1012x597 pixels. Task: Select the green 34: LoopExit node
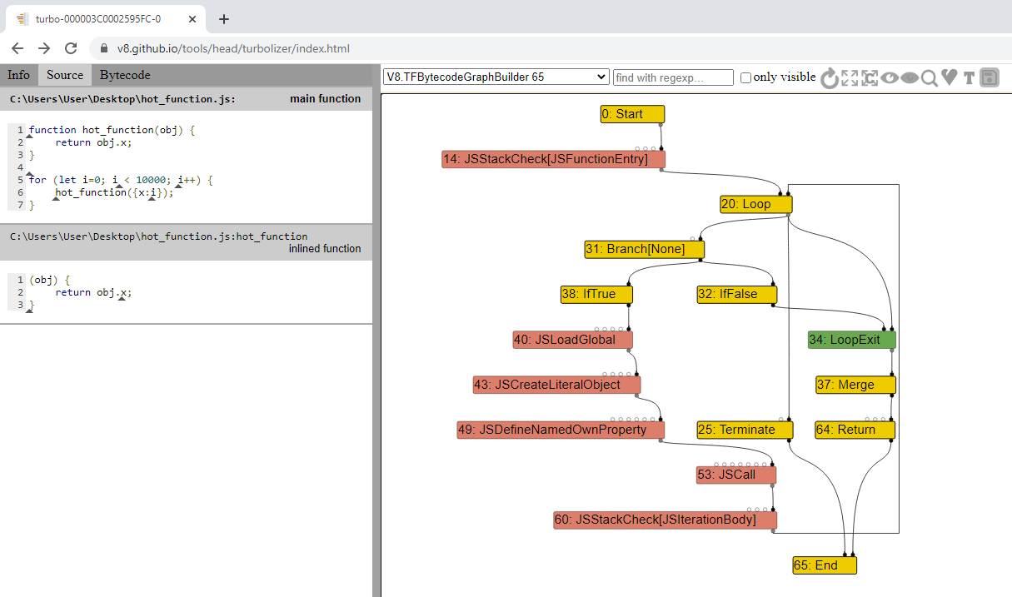tap(852, 340)
